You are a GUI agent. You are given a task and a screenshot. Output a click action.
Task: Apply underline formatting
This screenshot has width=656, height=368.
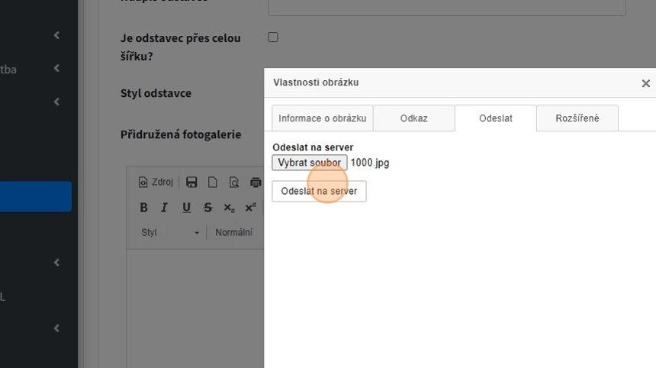point(186,208)
